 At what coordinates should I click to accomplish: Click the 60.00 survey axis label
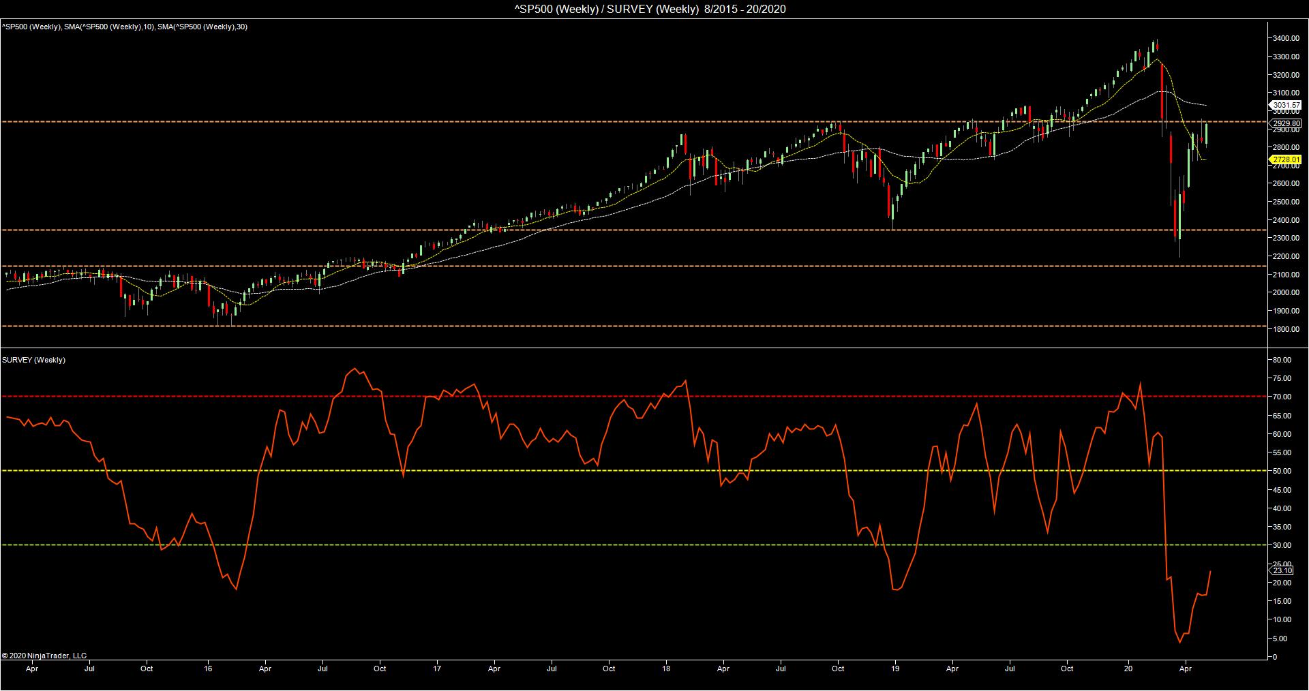point(1282,434)
